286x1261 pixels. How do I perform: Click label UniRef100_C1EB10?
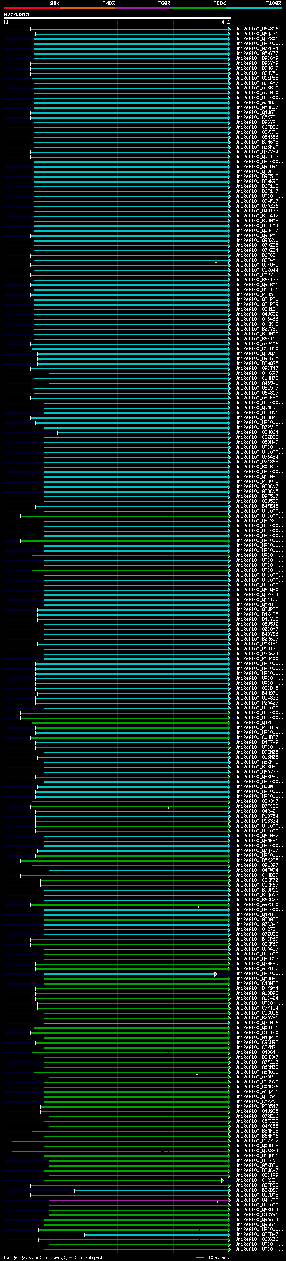click(257, 348)
